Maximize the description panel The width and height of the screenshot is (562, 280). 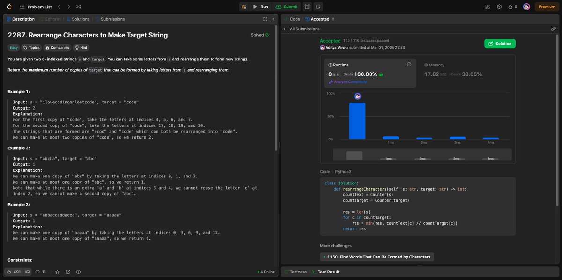265,19
